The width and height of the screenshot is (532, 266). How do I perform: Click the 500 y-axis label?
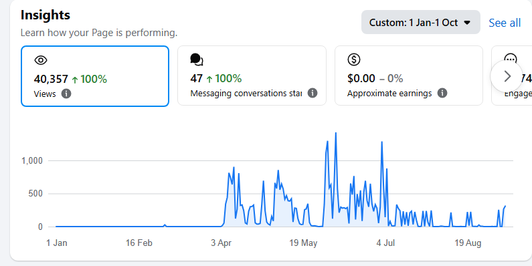[x=35, y=194]
